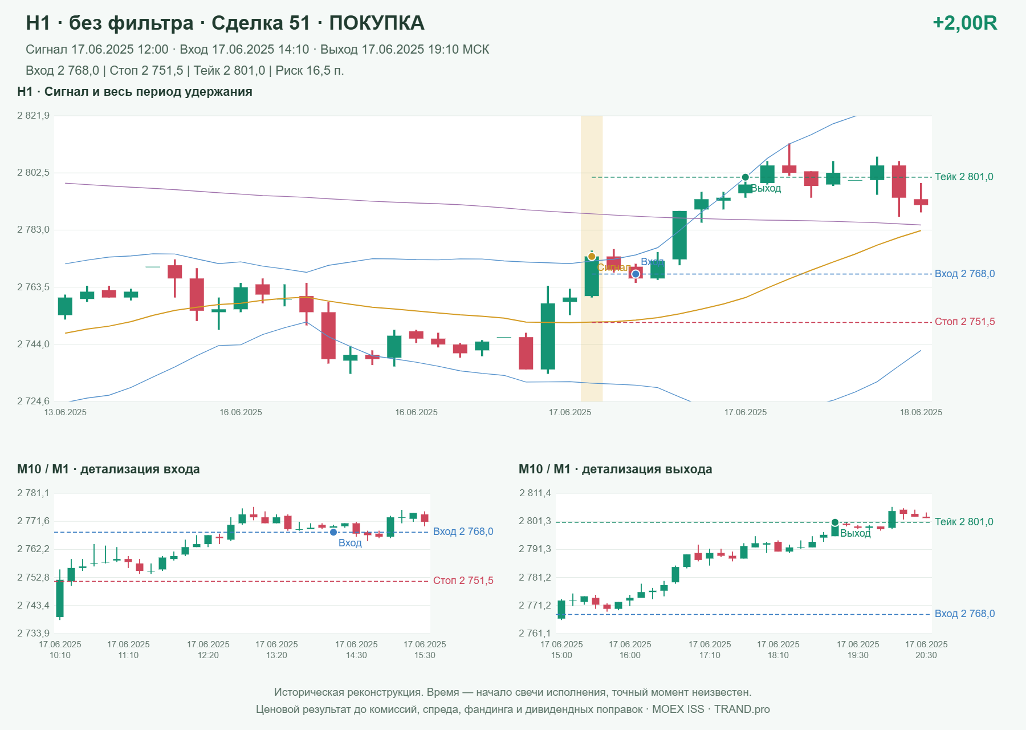Click the 'Вход 2 768,0 | Стоп 2 751,5' parameters line

point(185,71)
